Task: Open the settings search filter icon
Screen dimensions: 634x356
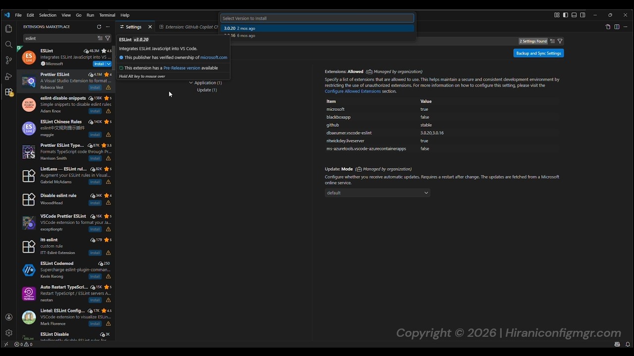Action: click(x=560, y=41)
